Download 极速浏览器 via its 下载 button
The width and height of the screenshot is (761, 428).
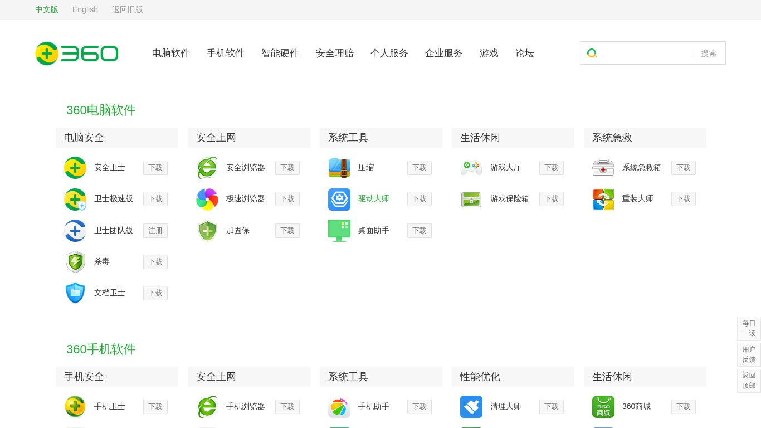pyautogui.click(x=287, y=199)
